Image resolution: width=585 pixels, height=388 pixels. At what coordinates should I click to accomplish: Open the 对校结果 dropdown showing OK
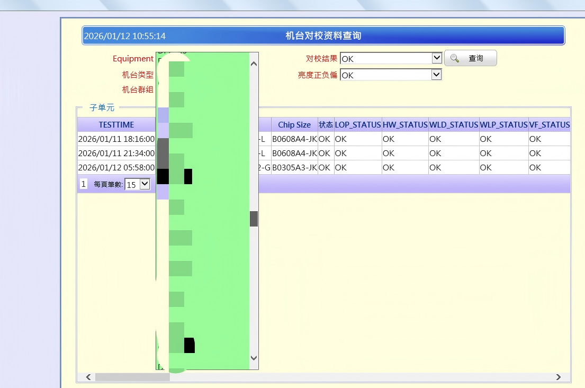[x=436, y=57]
